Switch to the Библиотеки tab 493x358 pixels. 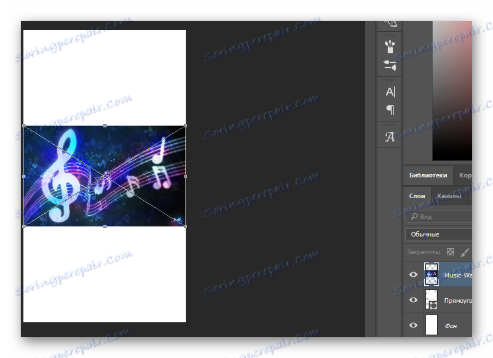(428, 175)
